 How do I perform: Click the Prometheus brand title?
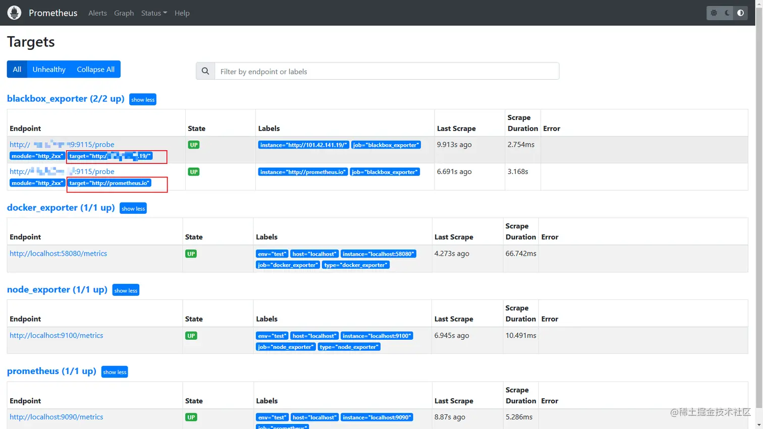pos(53,13)
